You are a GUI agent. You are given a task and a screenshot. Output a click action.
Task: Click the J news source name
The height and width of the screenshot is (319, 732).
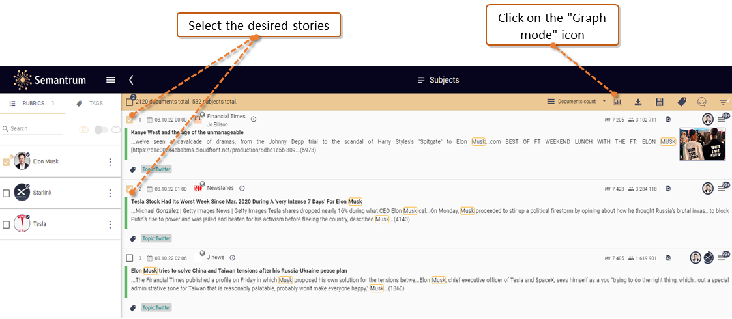[x=216, y=257]
